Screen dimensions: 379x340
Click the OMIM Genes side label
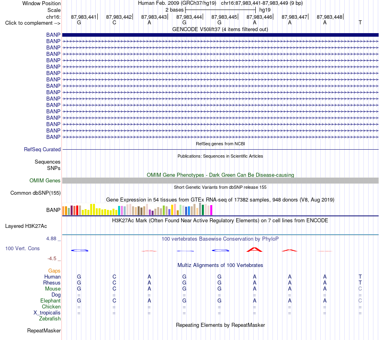coord(45,180)
